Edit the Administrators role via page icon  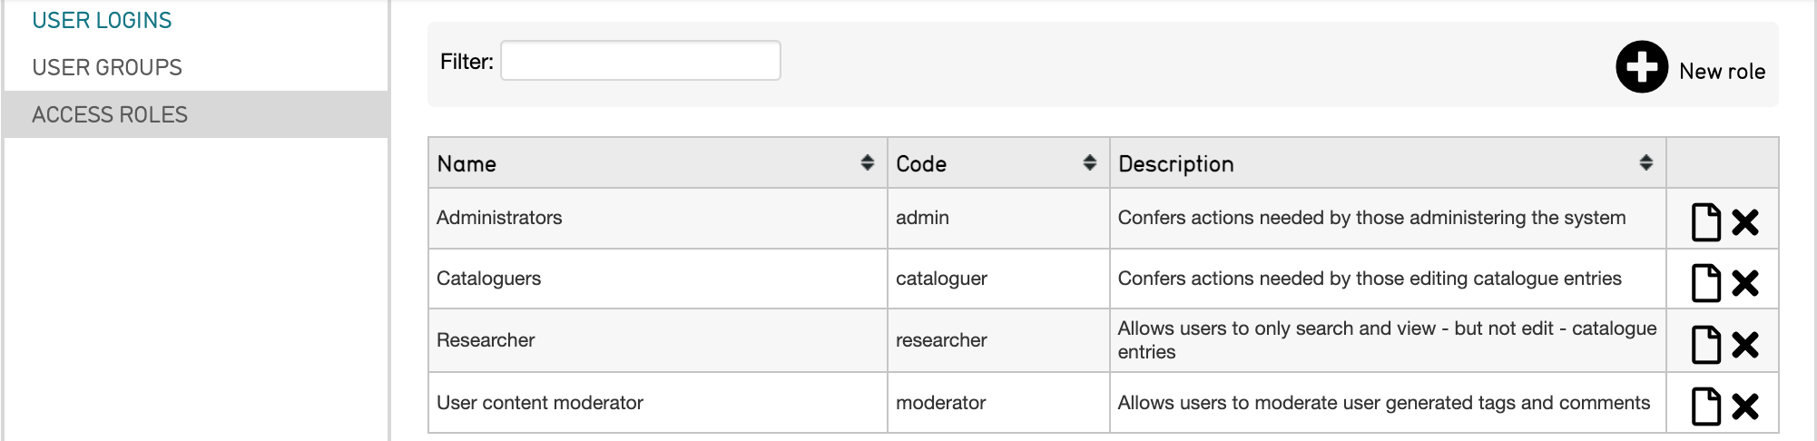pyautogui.click(x=1705, y=222)
